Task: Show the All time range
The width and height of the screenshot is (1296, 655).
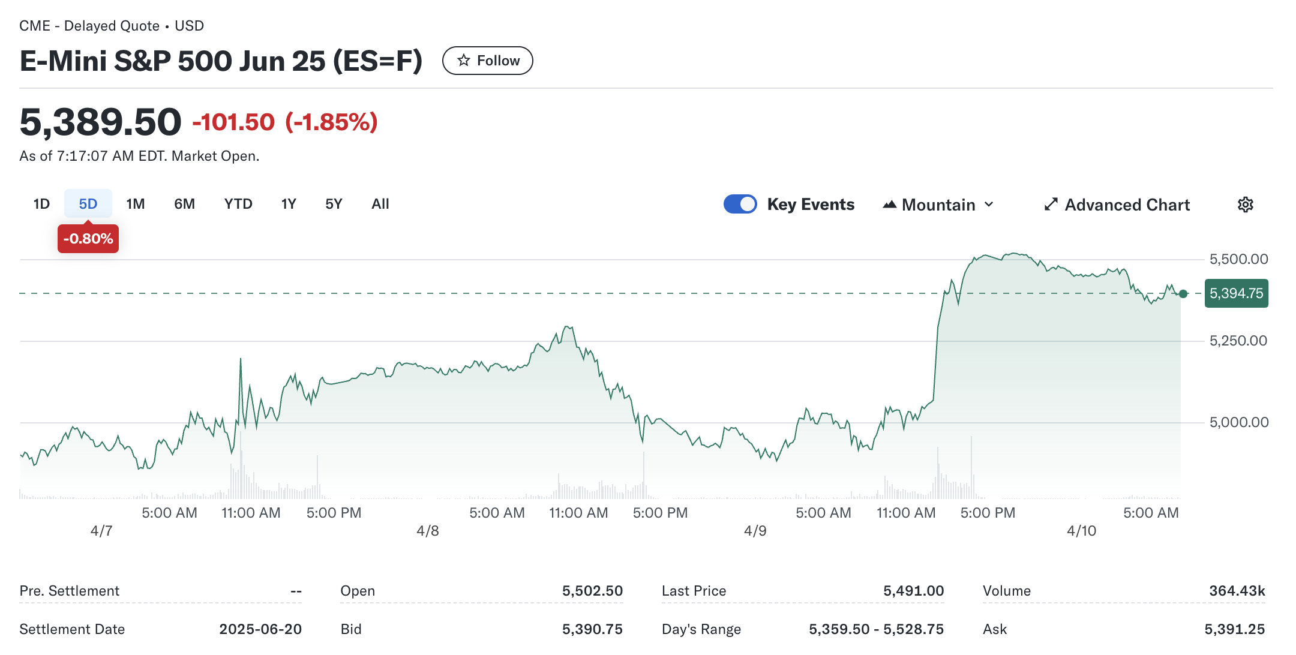Action: click(x=380, y=204)
